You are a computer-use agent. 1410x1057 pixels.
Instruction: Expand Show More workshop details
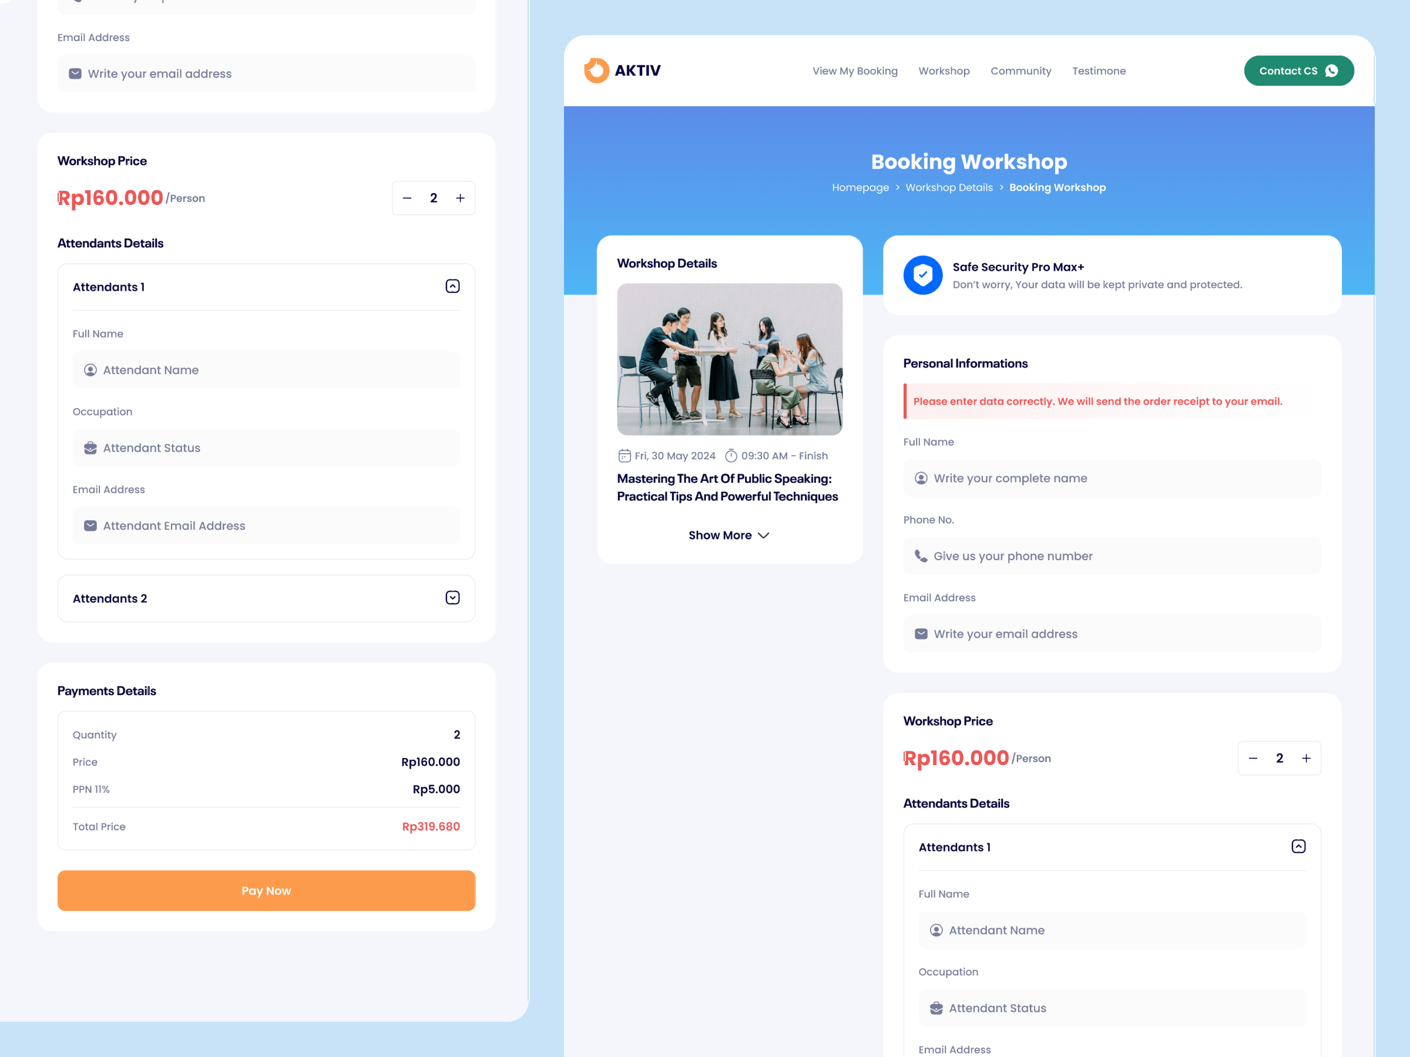(x=728, y=535)
